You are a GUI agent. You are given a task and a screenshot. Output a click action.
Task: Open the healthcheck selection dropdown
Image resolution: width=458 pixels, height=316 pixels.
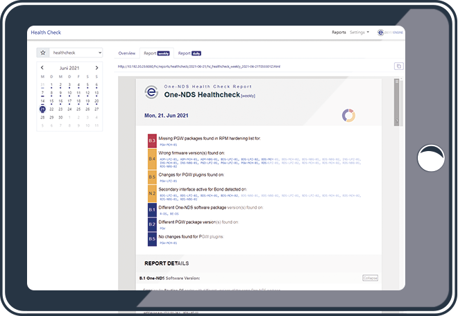(76, 53)
